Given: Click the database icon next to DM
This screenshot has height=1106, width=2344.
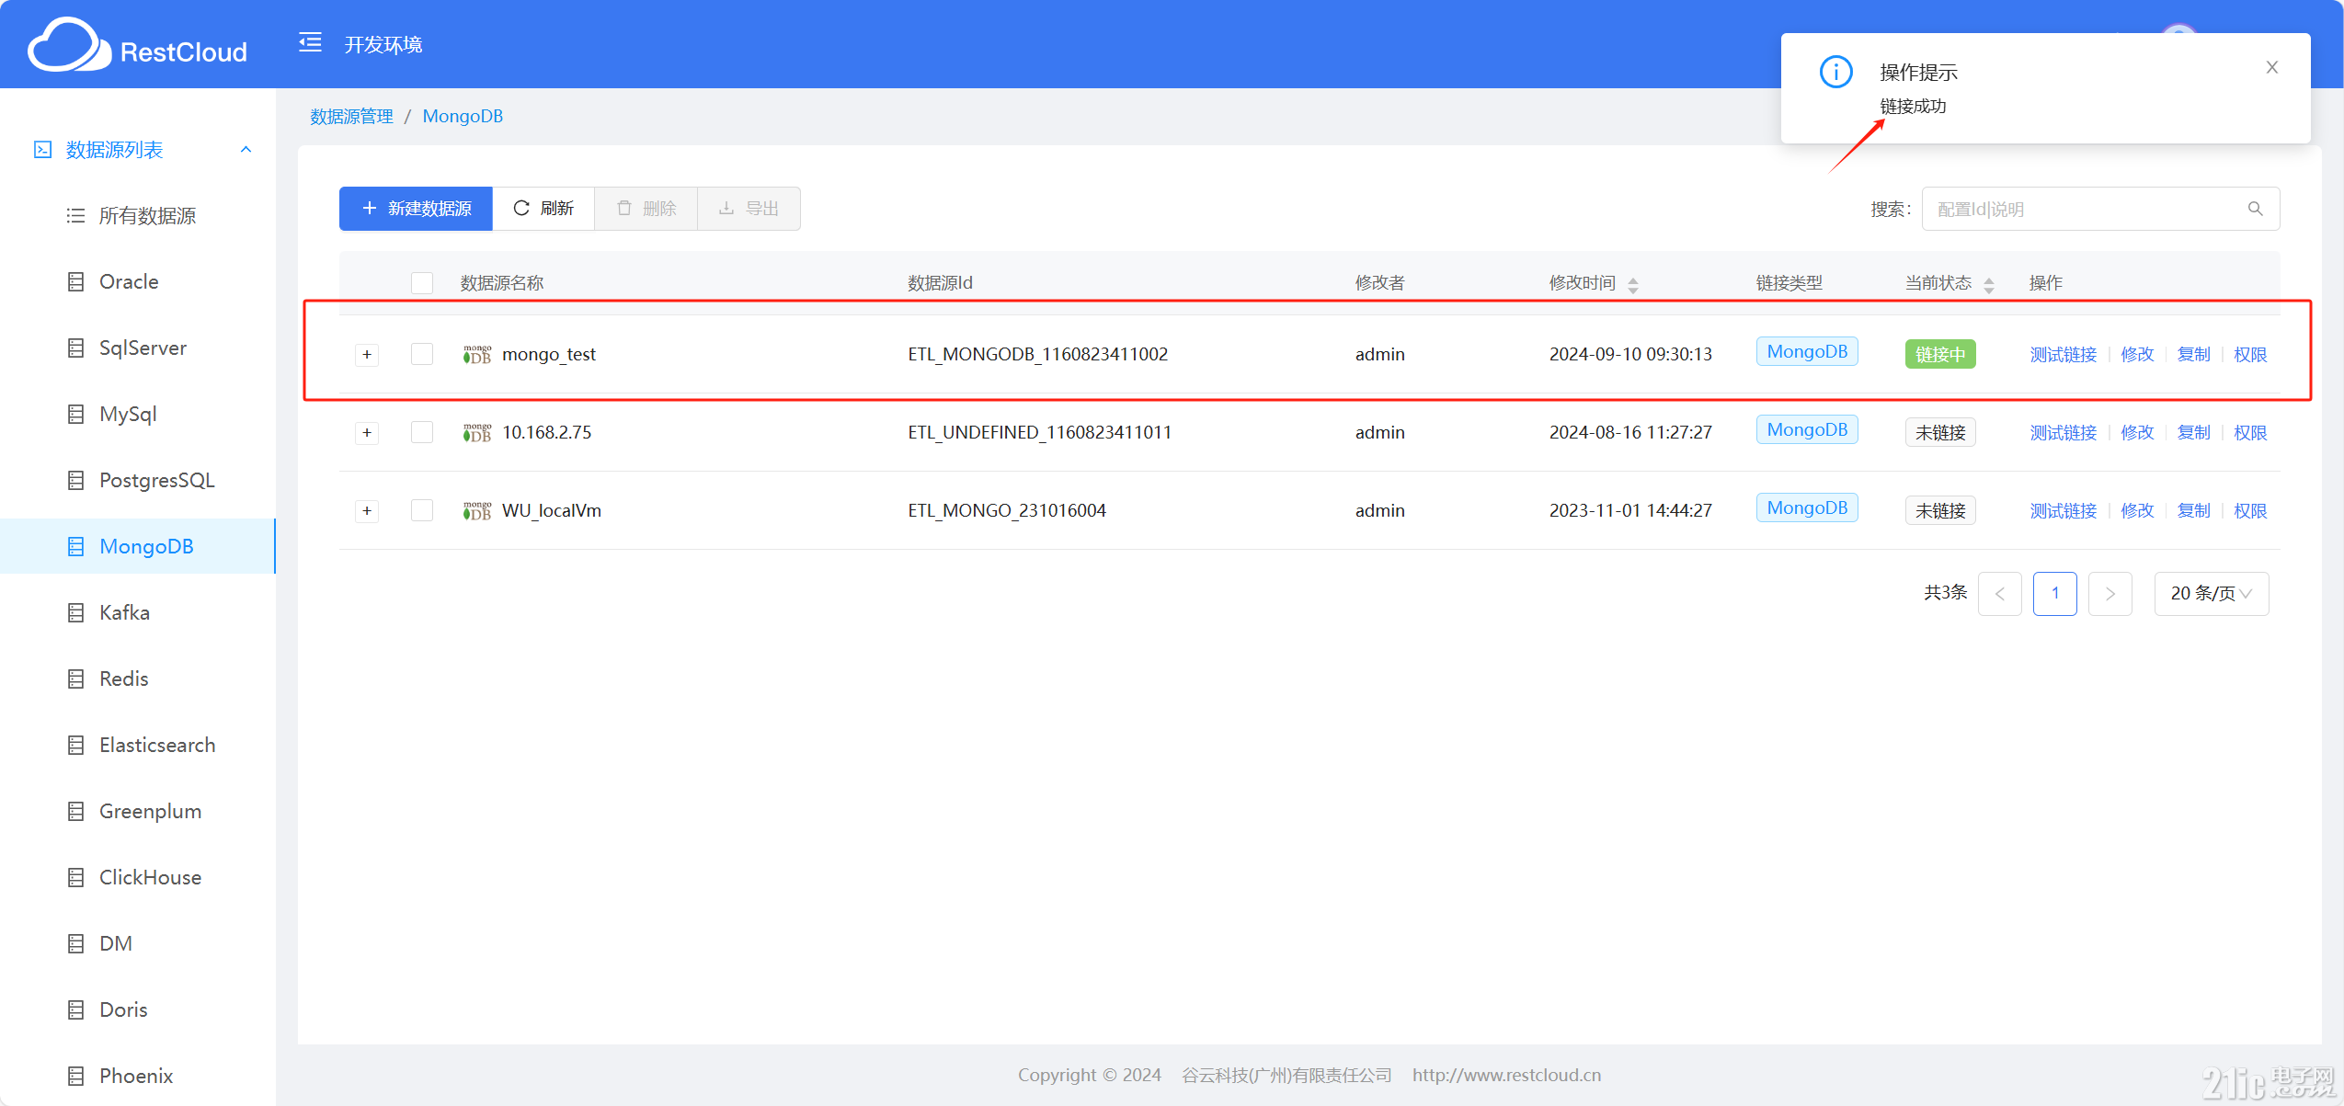Looking at the screenshot, I should [x=75, y=943].
